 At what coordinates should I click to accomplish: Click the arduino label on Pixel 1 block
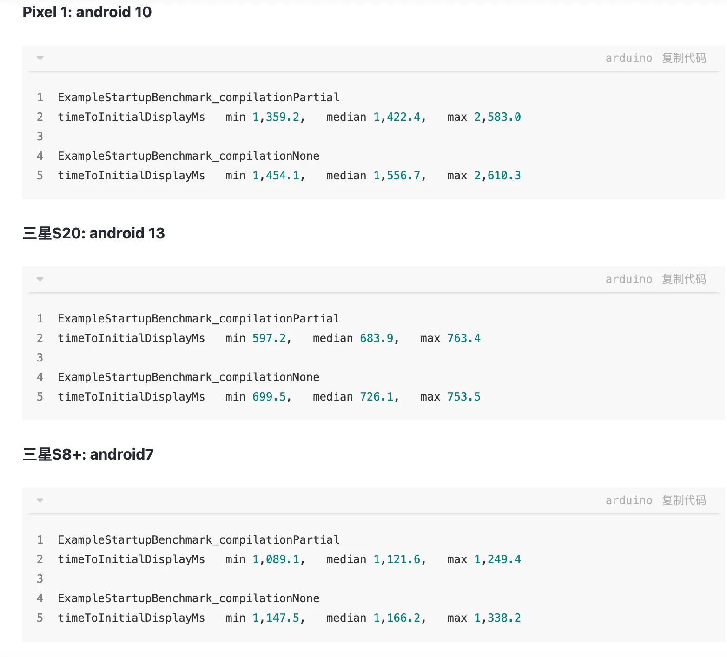coord(628,58)
